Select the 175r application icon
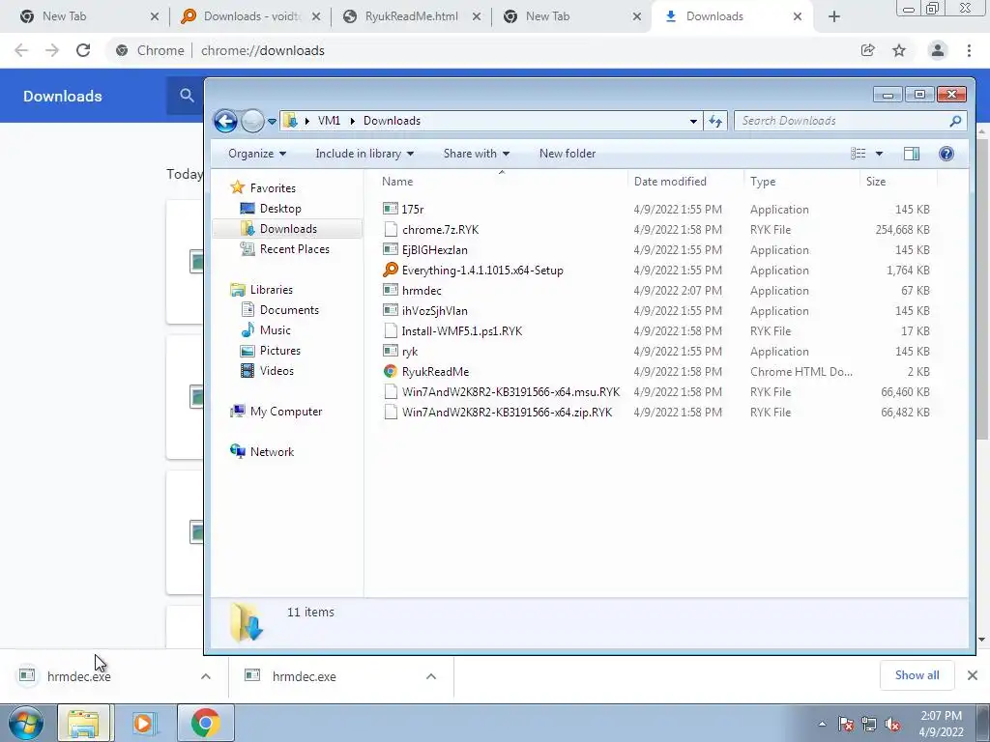This screenshot has width=990, height=742. 391,209
